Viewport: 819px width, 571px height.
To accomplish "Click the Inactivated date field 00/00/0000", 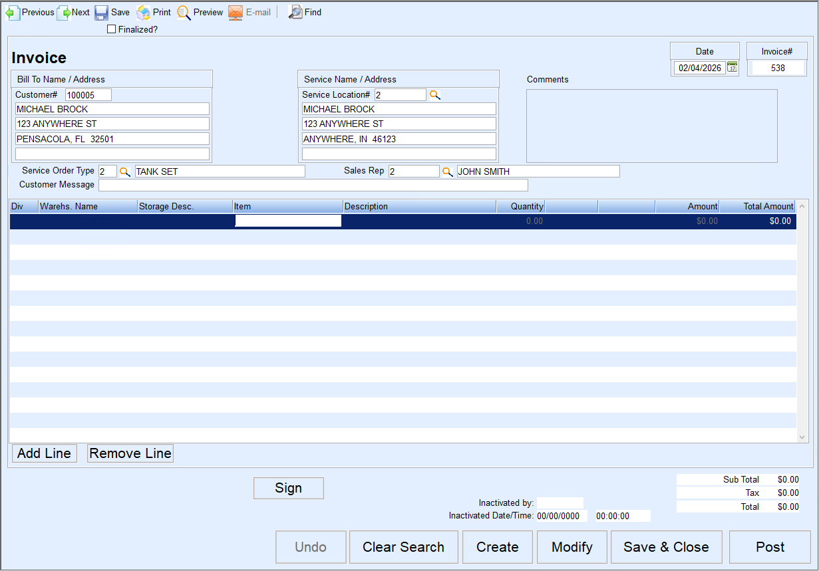I will pos(562,516).
